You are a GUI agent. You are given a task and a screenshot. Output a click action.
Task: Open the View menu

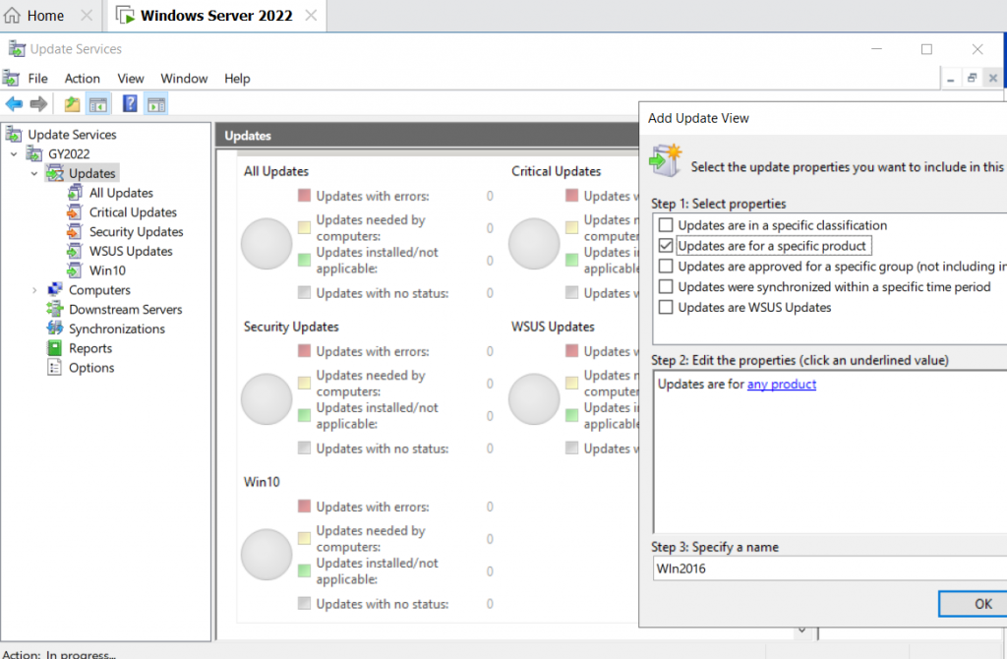click(131, 79)
